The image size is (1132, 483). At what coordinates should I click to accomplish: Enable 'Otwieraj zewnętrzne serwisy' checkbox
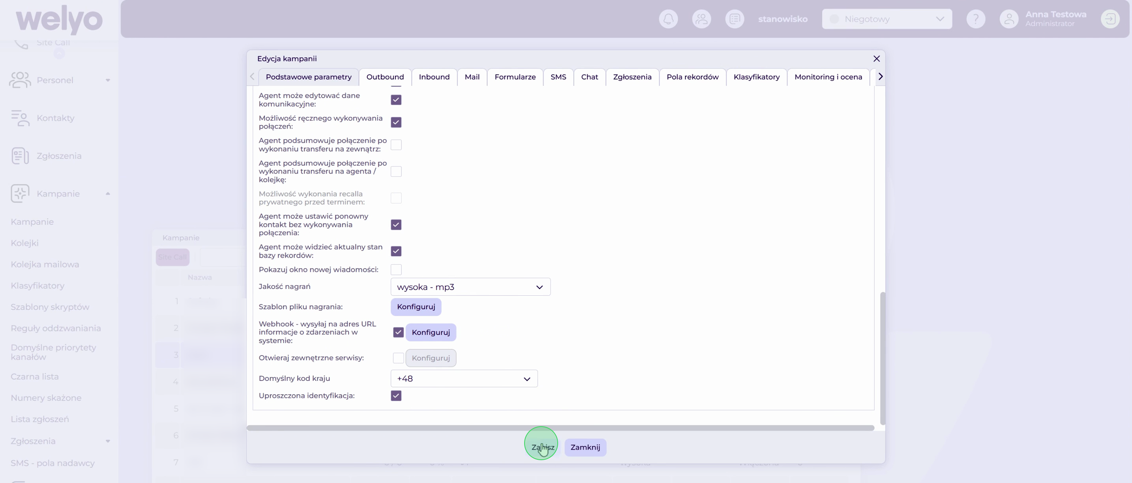[x=398, y=358]
